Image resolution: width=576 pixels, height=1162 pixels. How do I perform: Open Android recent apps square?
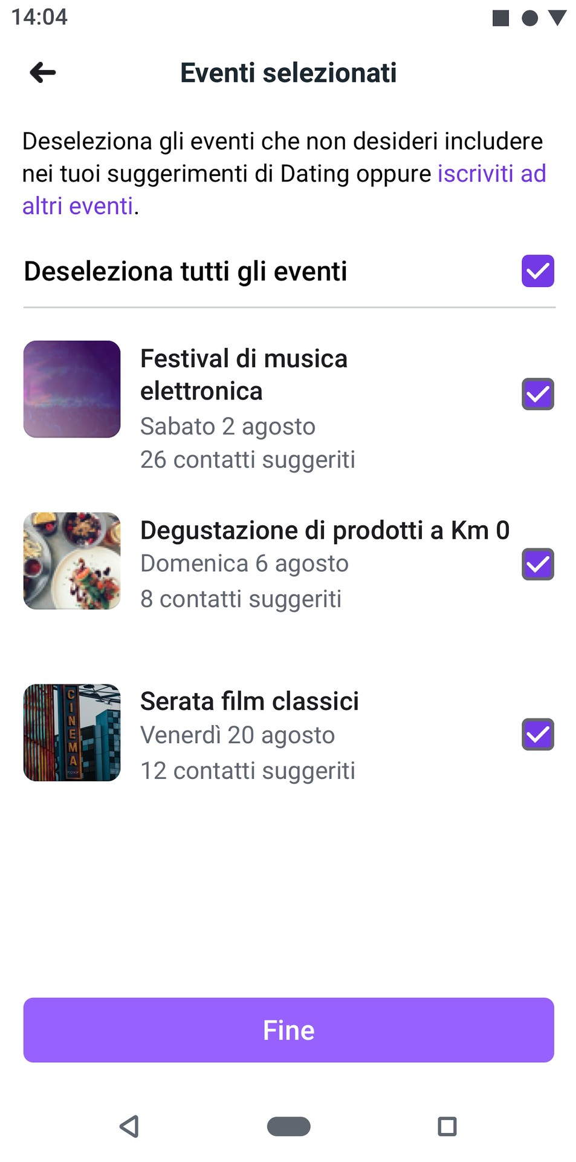click(x=447, y=1126)
